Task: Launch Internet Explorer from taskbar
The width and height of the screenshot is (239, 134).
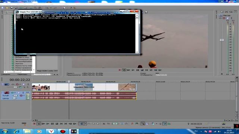Action: coord(16,131)
